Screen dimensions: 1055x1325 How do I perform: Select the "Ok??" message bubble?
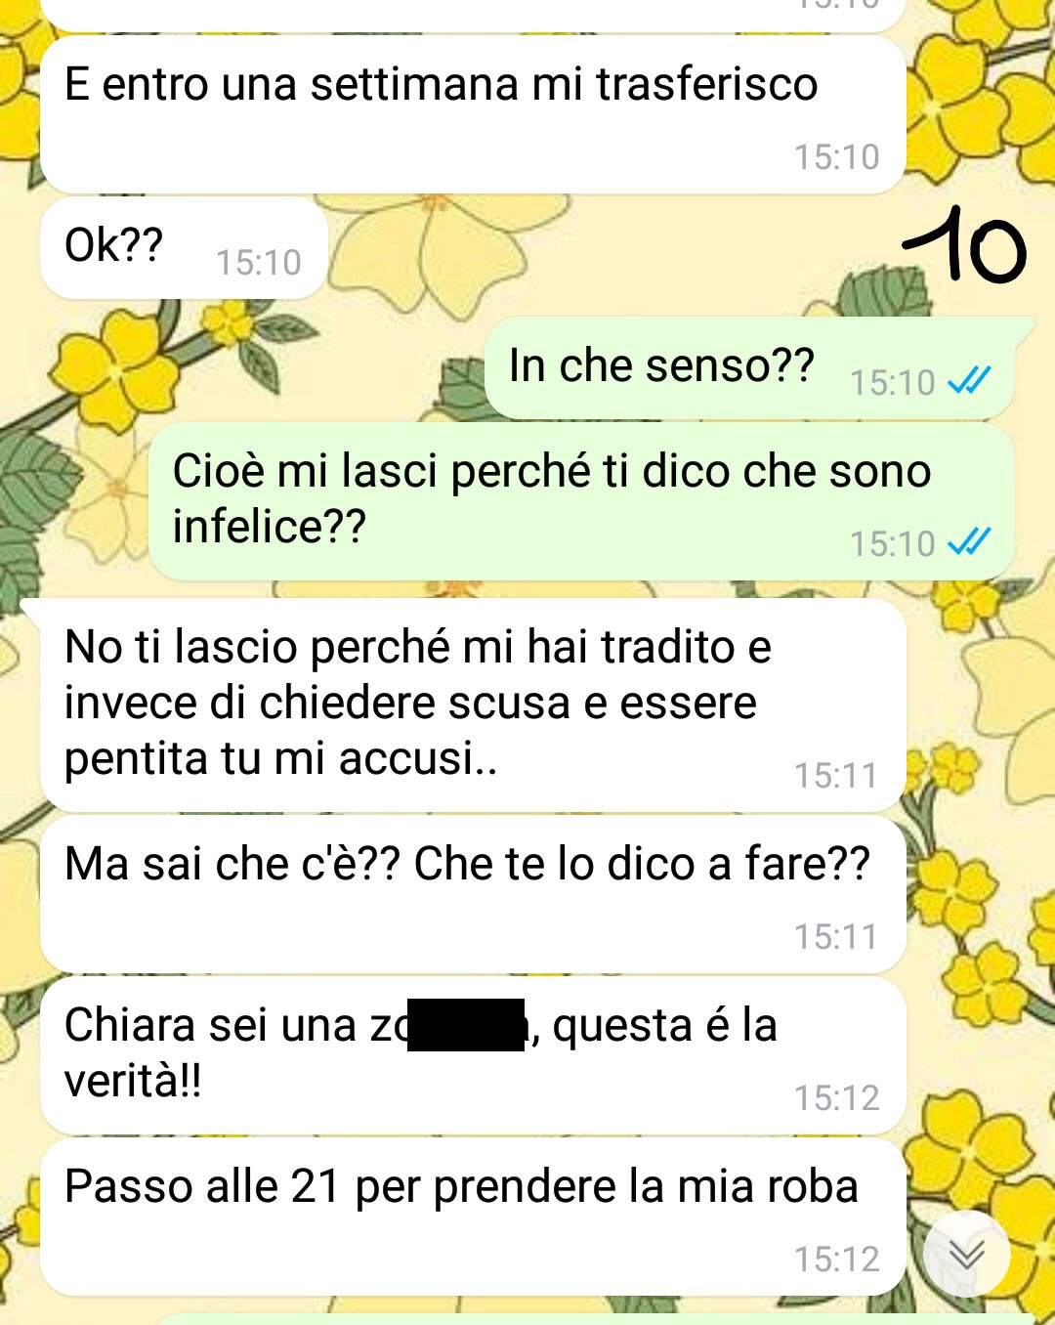click(184, 248)
